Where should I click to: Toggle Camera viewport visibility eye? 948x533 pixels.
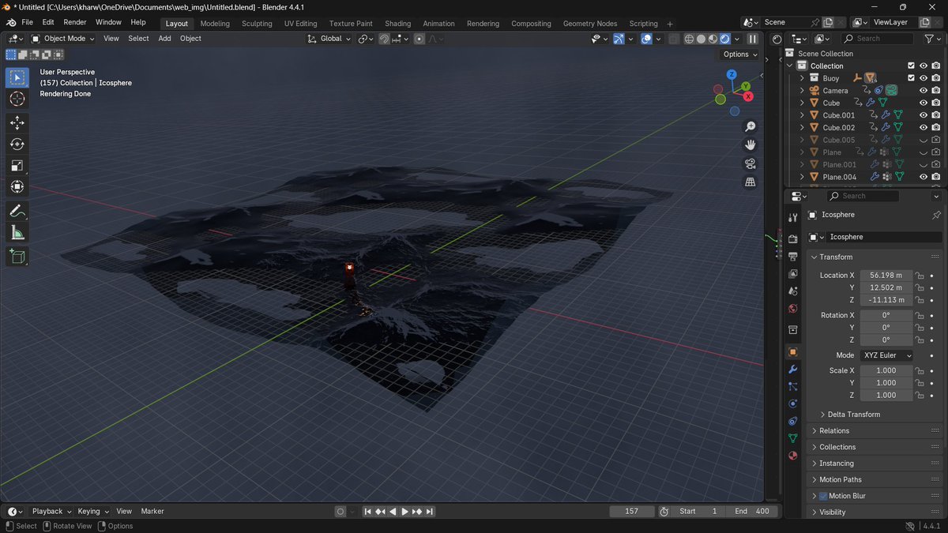tap(923, 91)
